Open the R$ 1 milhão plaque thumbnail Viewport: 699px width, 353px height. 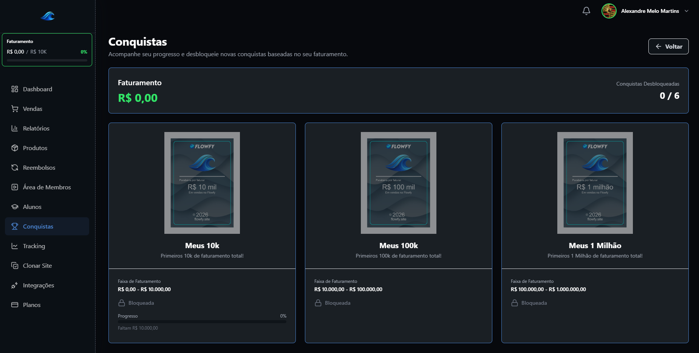pyautogui.click(x=595, y=183)
